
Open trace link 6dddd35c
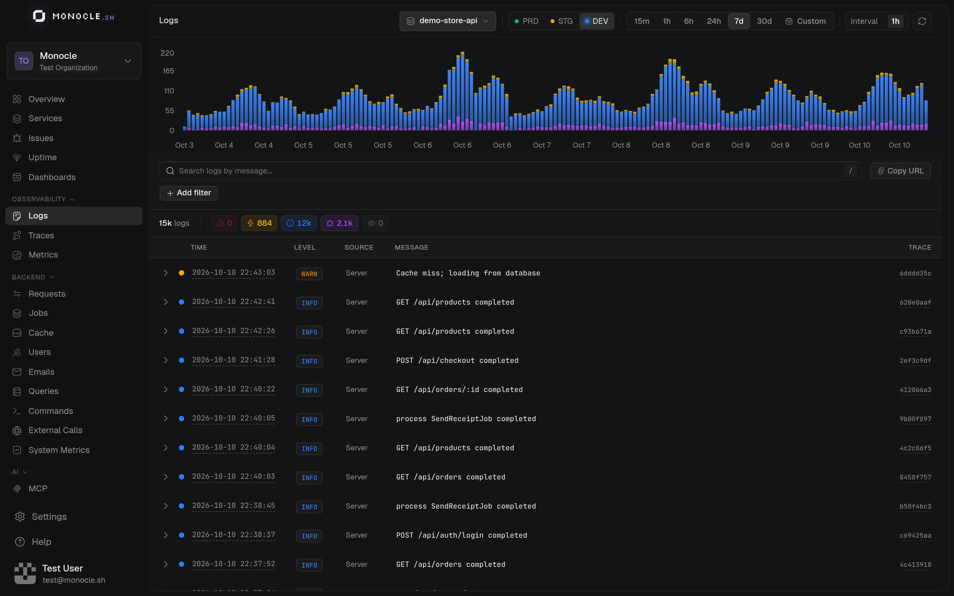[x=915, y=273]
